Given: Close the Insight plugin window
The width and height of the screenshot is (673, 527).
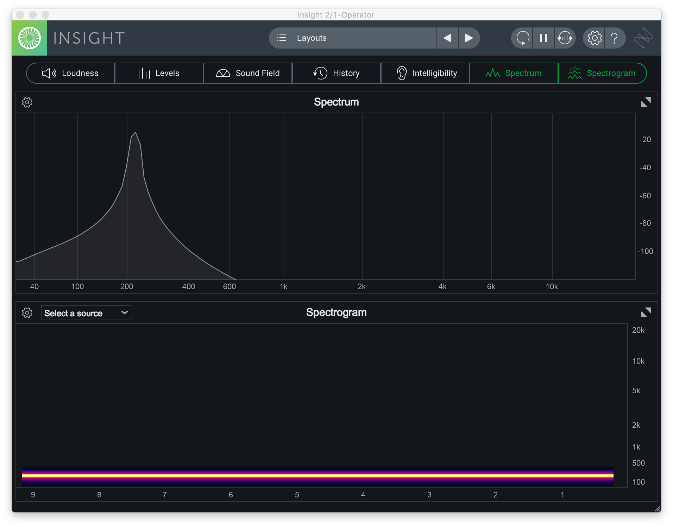Looking at the screenshot, I should [x=20, y=14].
